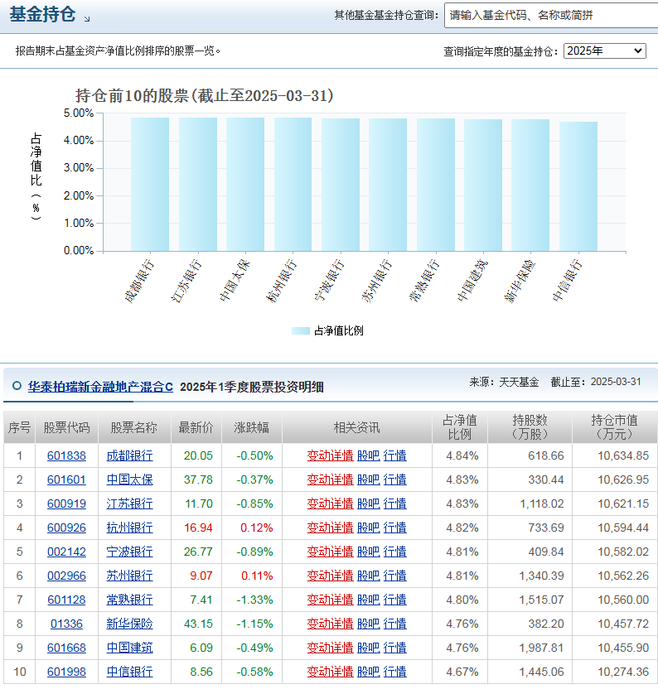
Task: Open stock code 601998 link
Action: pyautogui.click(x=66, y=672)
